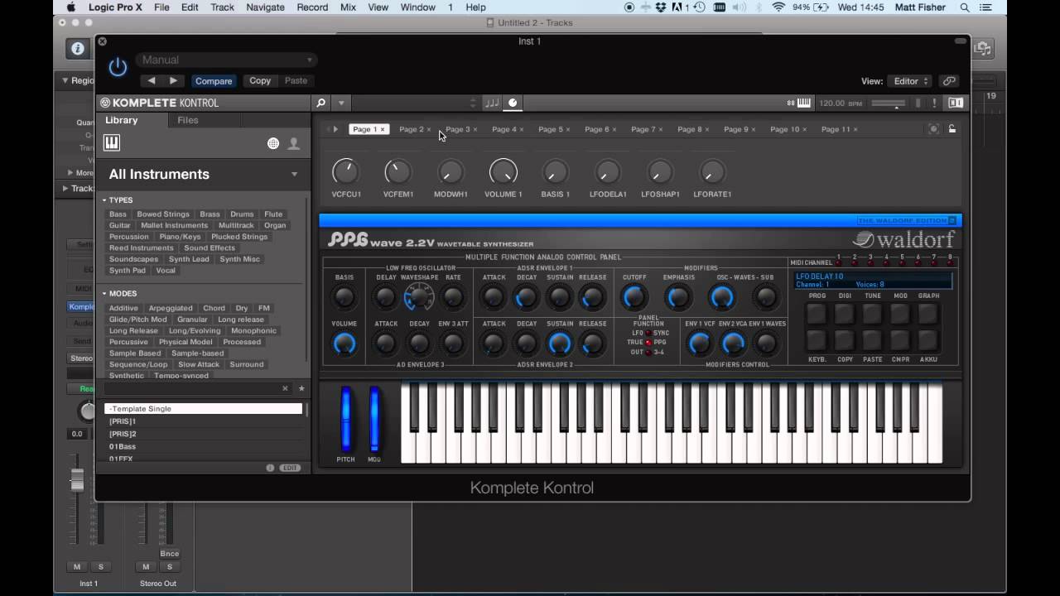Switch to the Files tab
The height and width of the screenshot is (596, 1060).
[188, 120]
